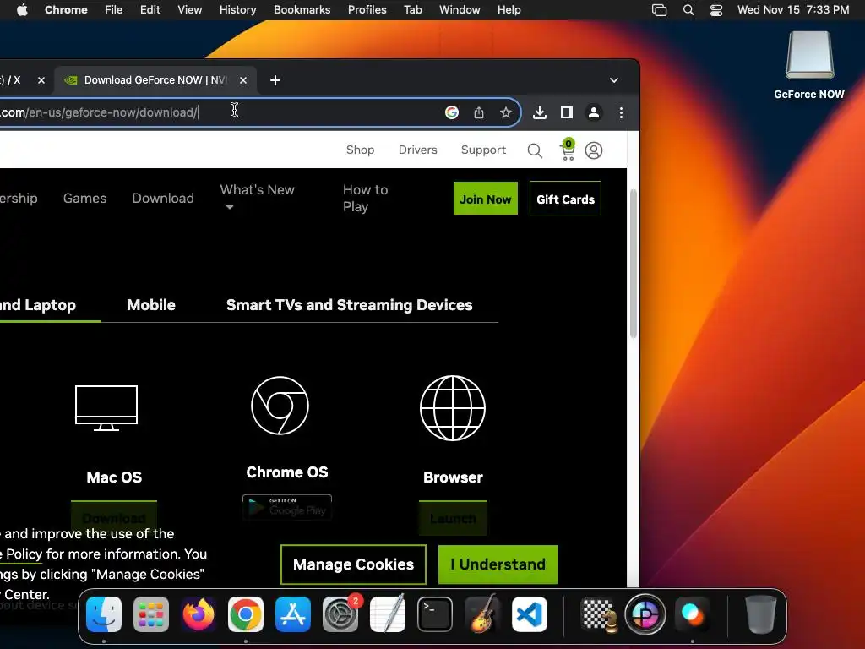Open the Shop link
Screen dimensions: 865x649
click(360, 150)
